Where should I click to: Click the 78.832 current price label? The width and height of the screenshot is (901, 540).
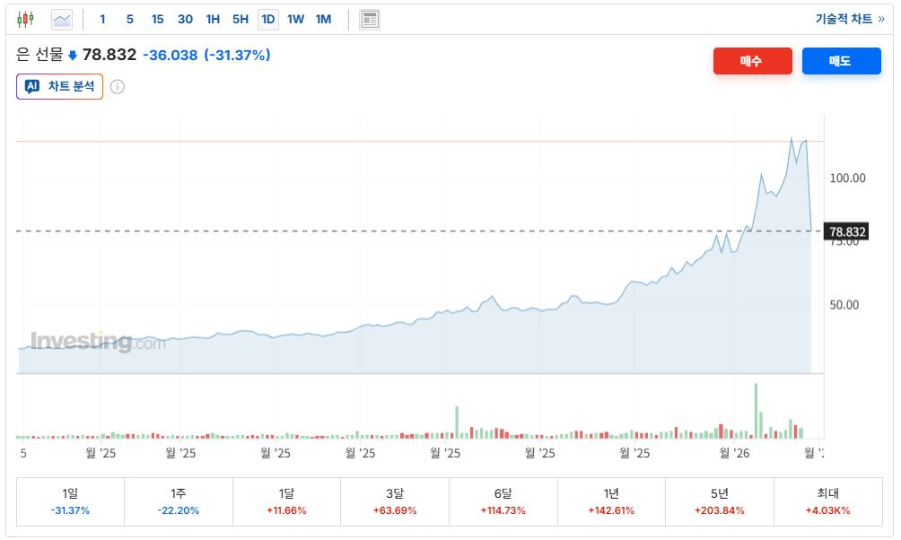point(847,232)
